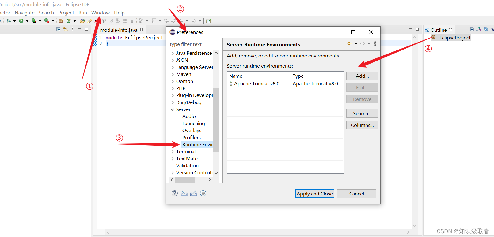Collapse the Server preferences node
The height and width of the screenshot is (237, 494).
[173, 109]
